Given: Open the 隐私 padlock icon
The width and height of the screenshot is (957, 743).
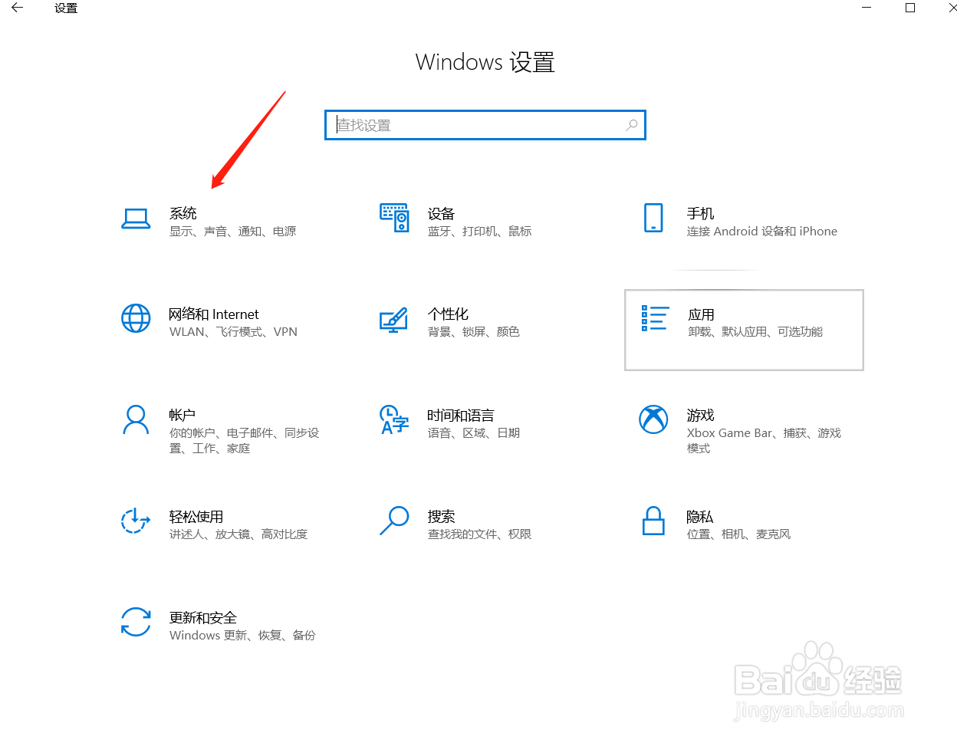Looking at the screenshot, I should tap(653, 521).
